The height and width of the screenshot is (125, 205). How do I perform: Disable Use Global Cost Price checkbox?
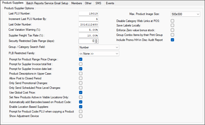[81, 93]
